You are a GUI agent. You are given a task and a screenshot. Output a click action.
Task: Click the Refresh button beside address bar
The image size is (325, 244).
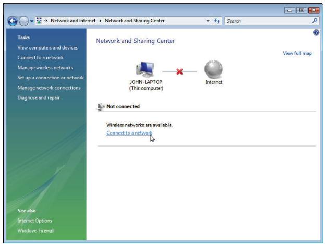[217, 21]
